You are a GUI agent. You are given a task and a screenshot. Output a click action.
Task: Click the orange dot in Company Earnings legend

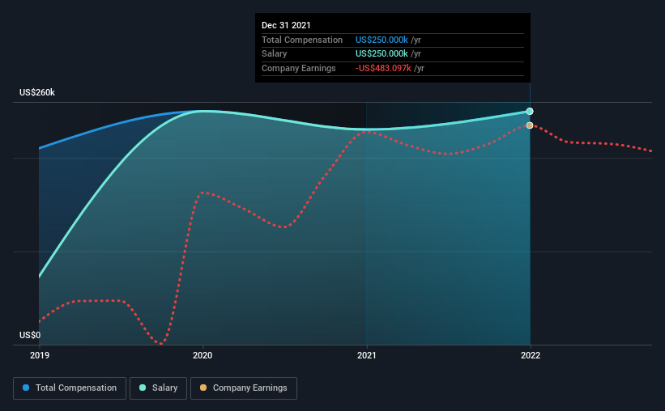[x=203, y=388]
